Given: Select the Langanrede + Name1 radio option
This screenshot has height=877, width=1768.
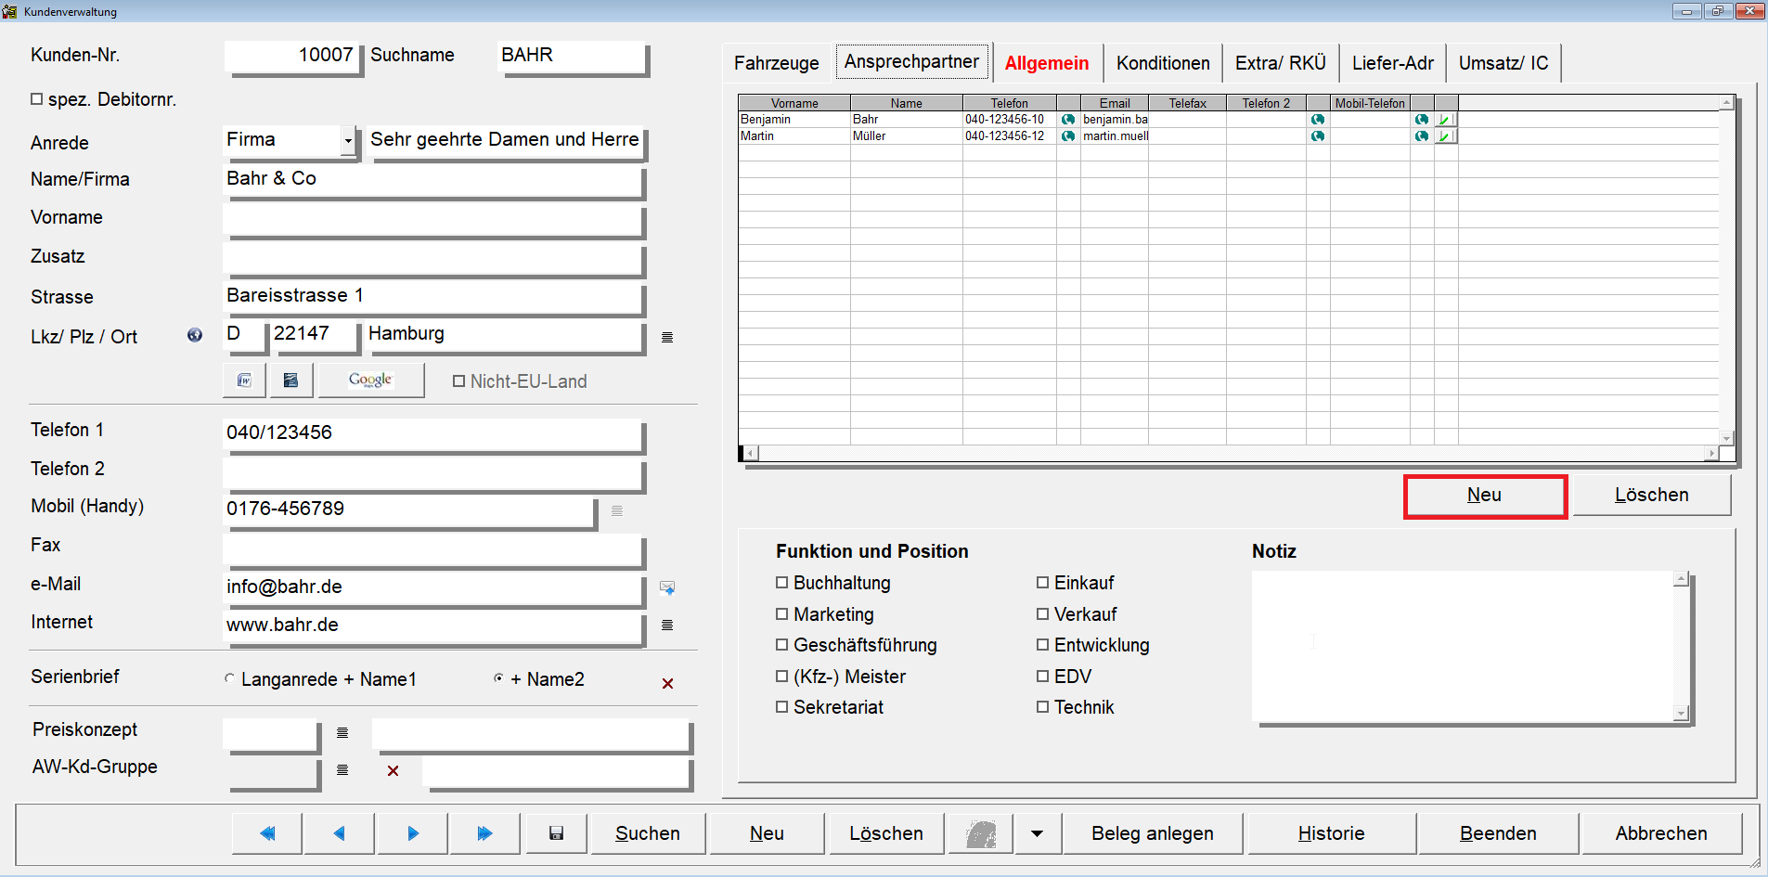Looking at the screenshot, I should pyautogui.click(x=229, y=678).
